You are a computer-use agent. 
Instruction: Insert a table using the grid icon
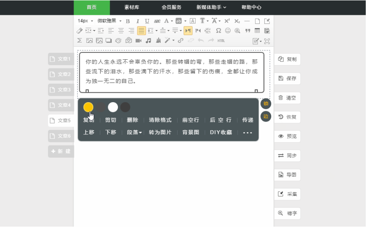(x=257, y=31)
